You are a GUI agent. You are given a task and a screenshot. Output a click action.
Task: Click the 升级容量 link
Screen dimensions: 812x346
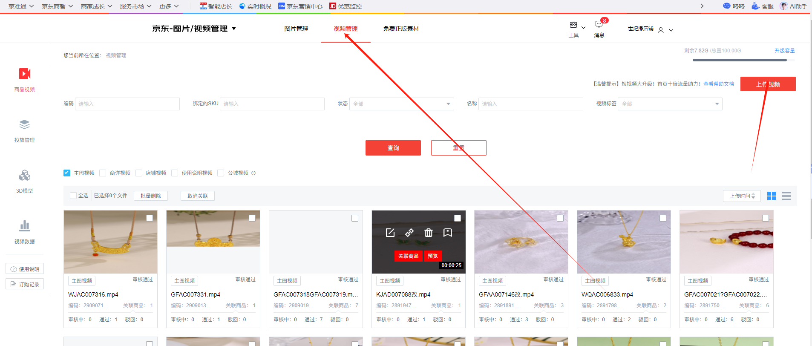784,51
